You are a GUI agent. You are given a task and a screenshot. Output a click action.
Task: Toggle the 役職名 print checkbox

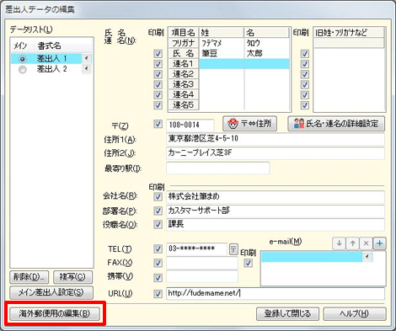tap(158, 224)
